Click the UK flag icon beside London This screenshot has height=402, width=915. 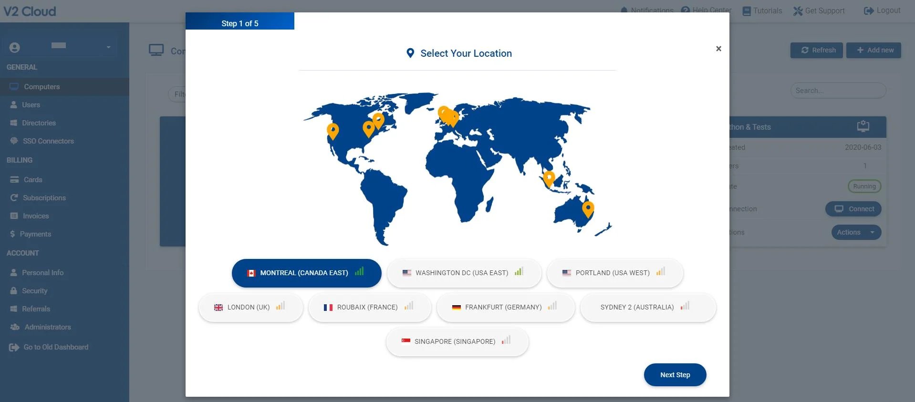coord(218,308)
